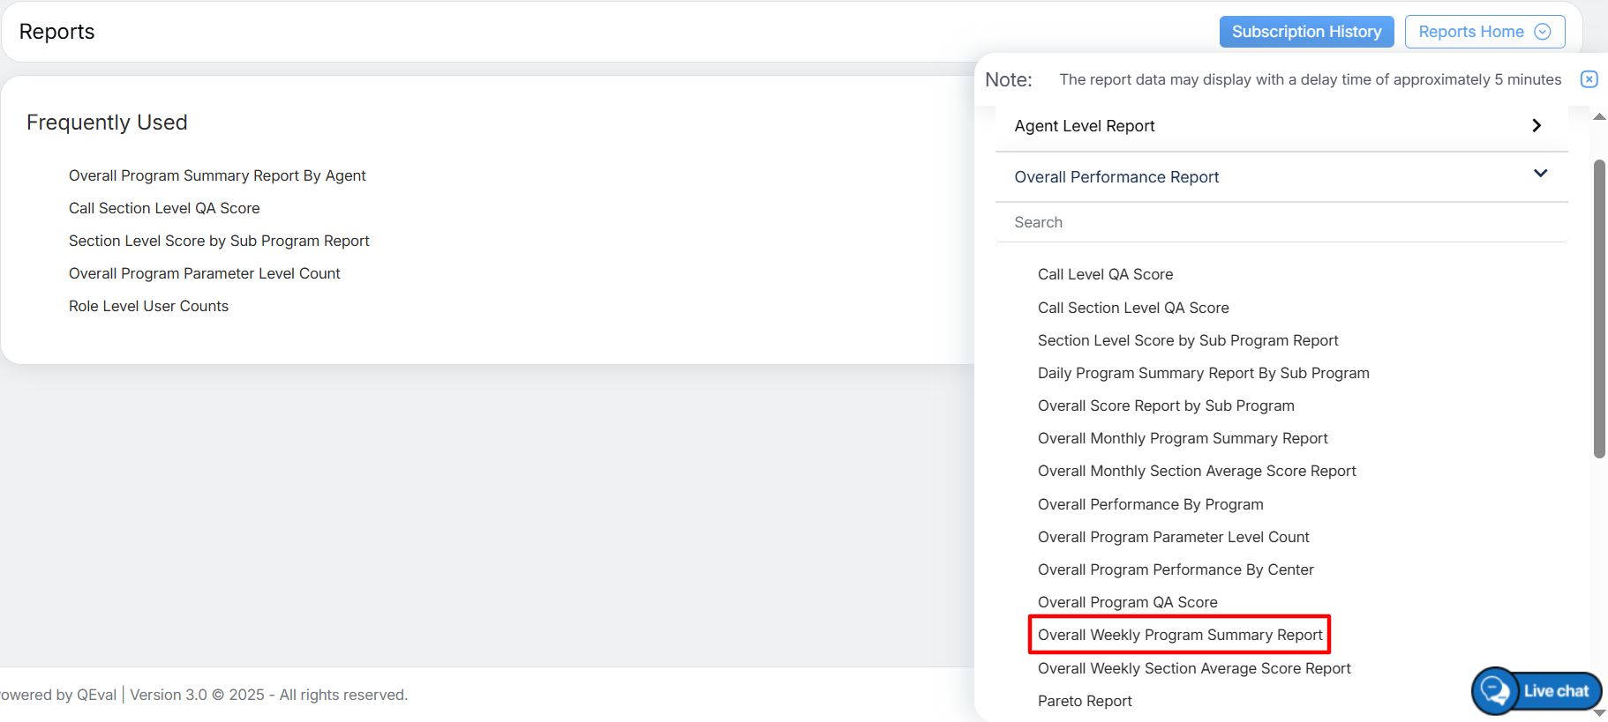This screenshot has height=722, width=1608.
Task: Open Overall Program QA Score report
Action: [1127, 602]
